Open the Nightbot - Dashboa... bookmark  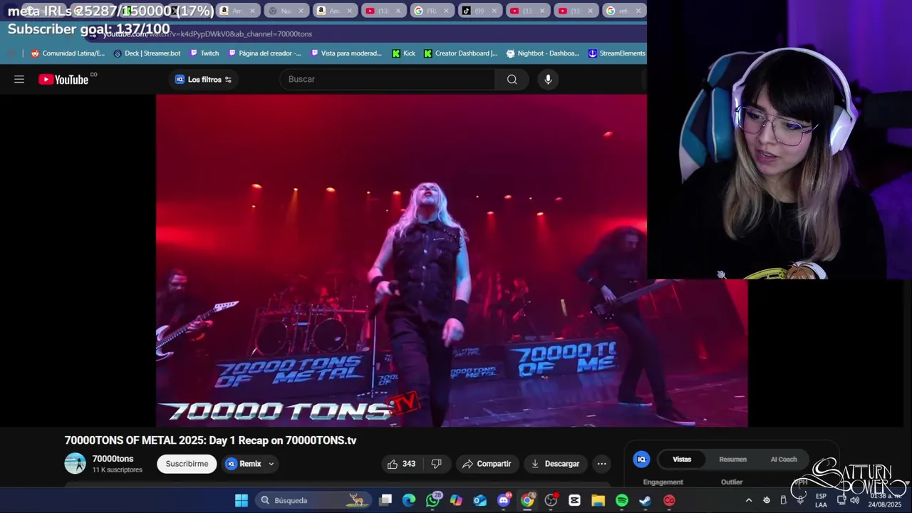click(x=543, y=53)
